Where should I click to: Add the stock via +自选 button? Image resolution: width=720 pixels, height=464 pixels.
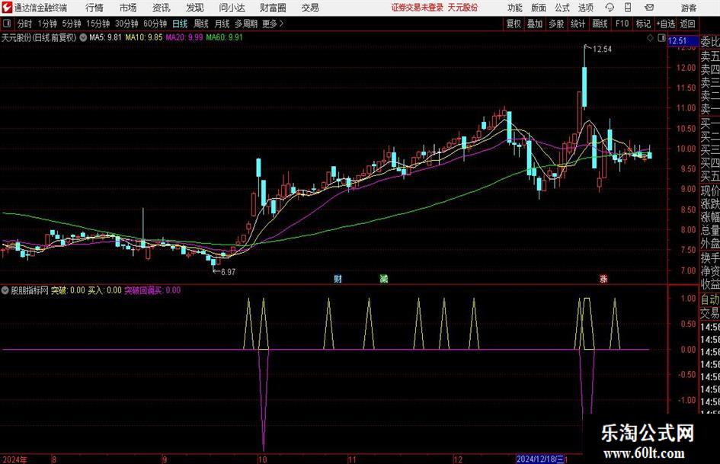click(666, 24)
